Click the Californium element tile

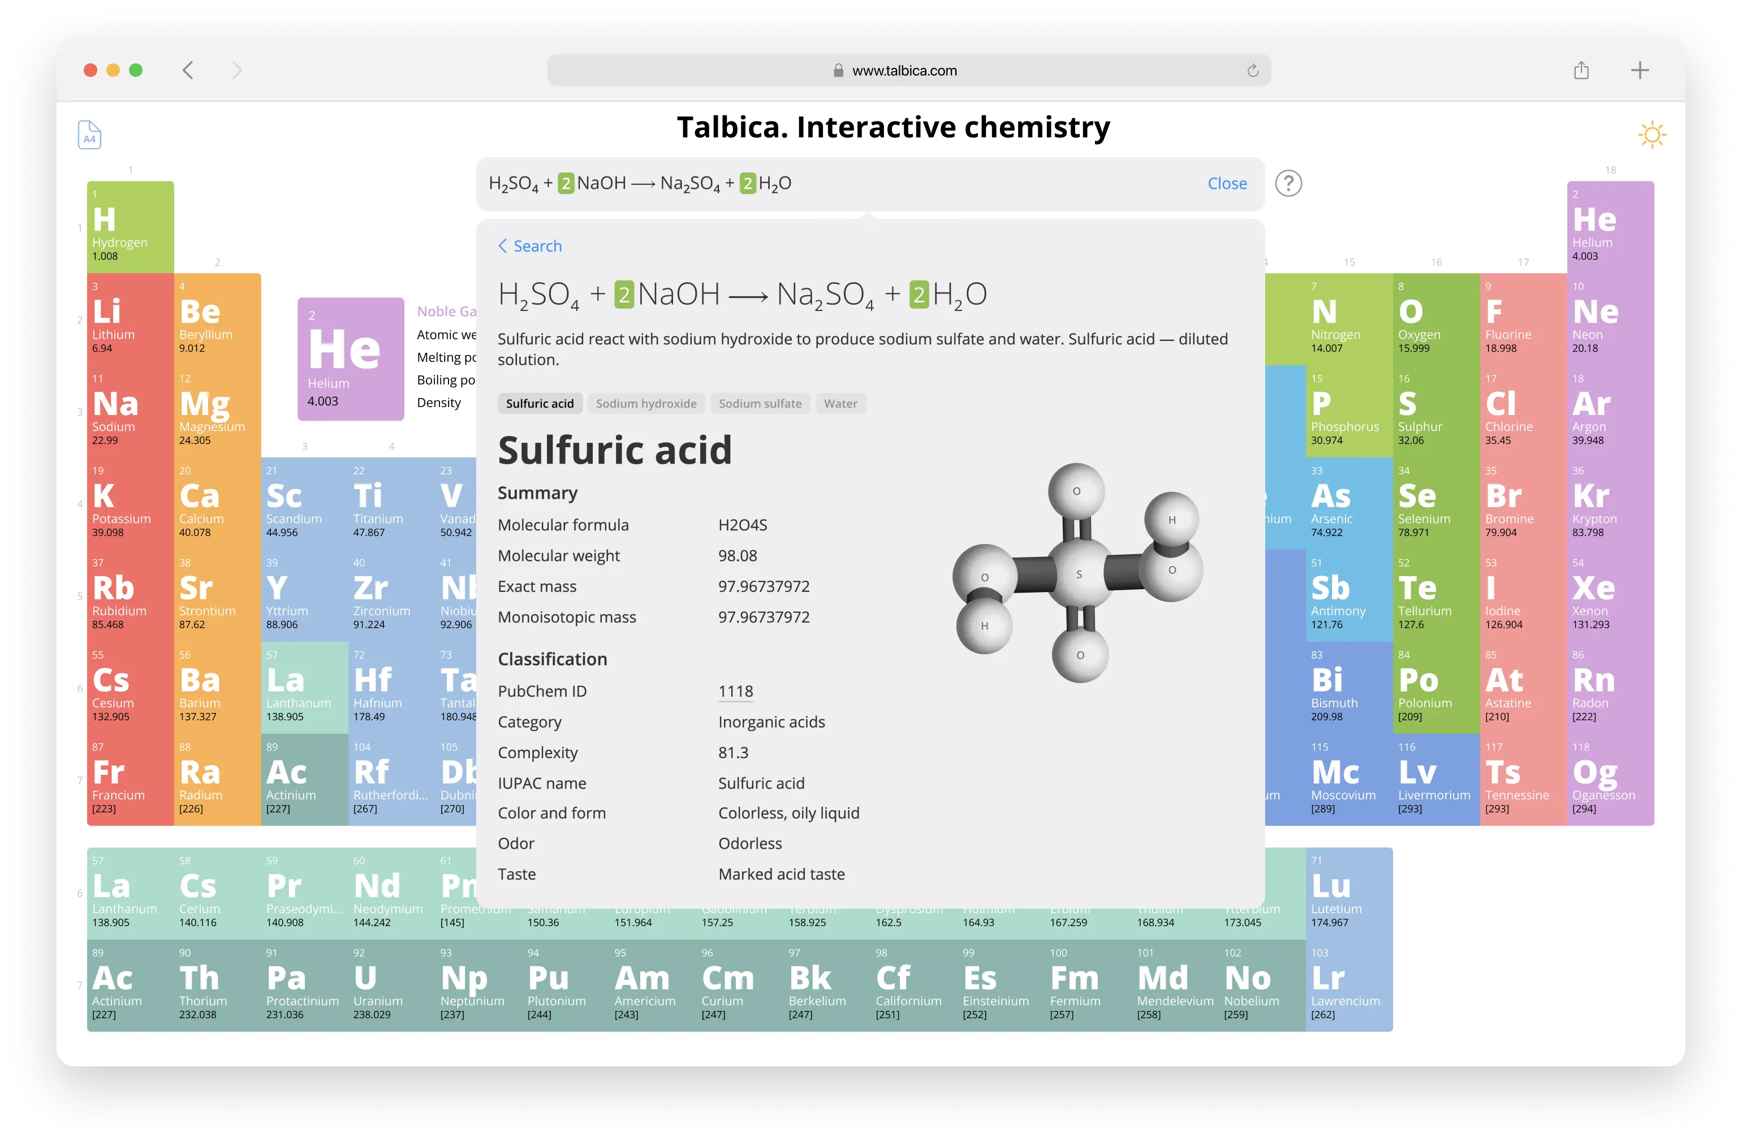pos(913,986)
